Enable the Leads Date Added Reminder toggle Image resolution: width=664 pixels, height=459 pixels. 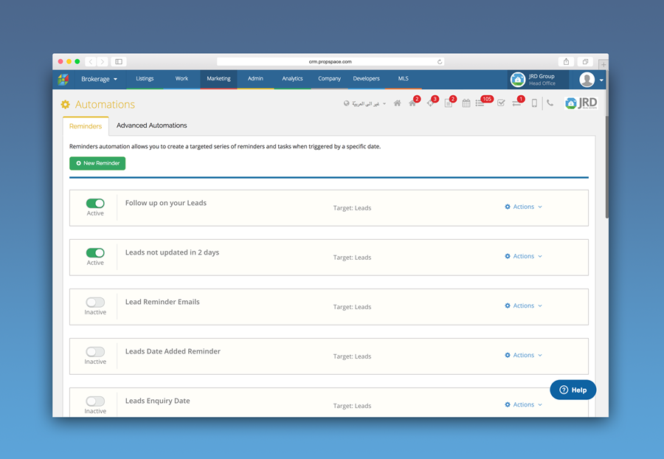95,352
